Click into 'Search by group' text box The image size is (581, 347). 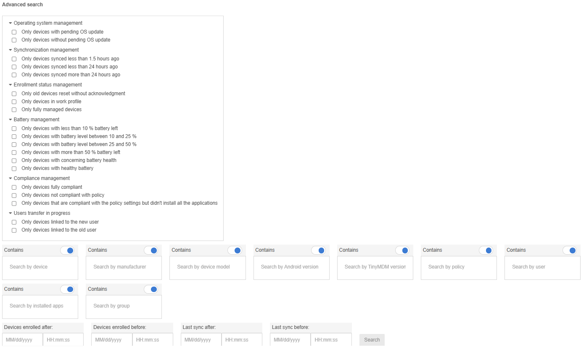point(124,306)
